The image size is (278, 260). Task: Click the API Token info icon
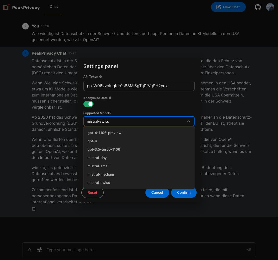101,77
